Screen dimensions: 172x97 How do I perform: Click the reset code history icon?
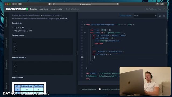(x=160, y=16)
